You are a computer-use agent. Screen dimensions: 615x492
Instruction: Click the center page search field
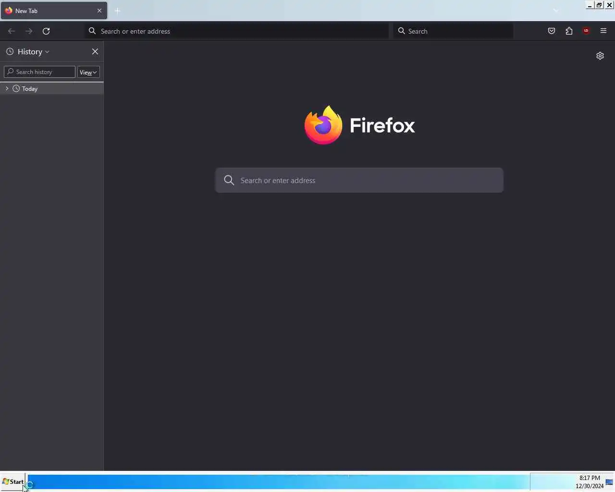(359, 180)
